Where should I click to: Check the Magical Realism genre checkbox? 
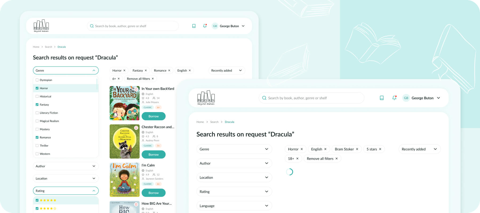[37, 121]
